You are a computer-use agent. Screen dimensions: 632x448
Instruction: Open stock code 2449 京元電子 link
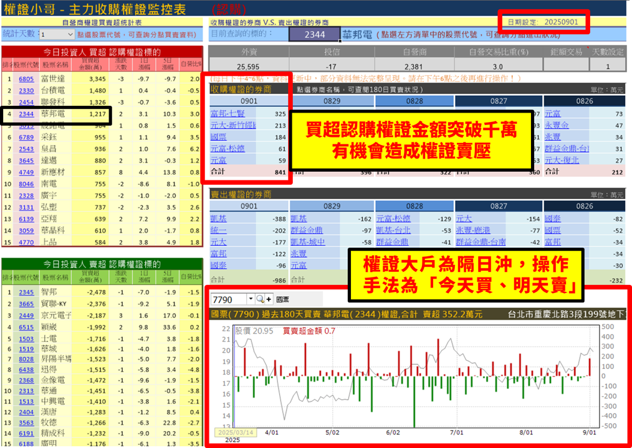[26, 315]
